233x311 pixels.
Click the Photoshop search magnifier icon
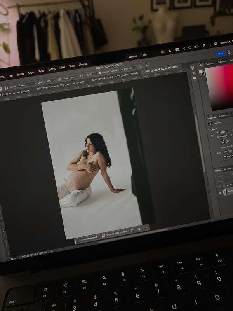229,52
